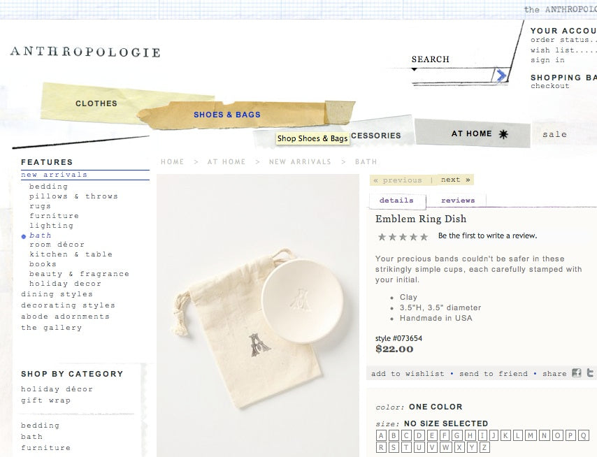This screenshot has height=457, width=597.
Task: Click the At Home asterisk icon
Action: tap(503, 134)
